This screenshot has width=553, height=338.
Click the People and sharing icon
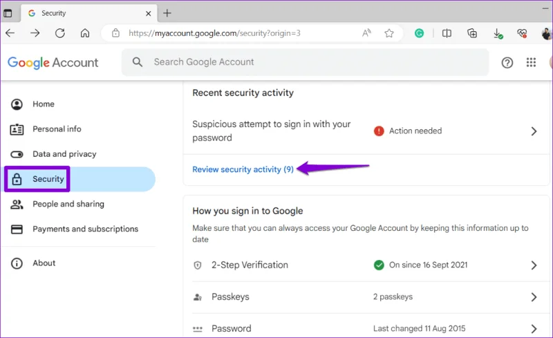point(17,205)
